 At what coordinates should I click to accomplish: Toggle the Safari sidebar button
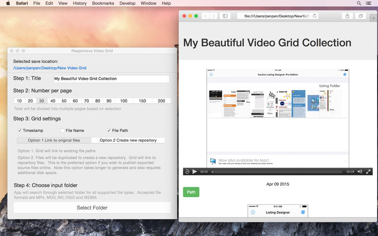coord(225,16)
